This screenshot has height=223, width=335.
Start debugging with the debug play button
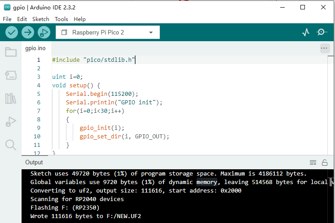pyautogui.click(x=44, y=32)
